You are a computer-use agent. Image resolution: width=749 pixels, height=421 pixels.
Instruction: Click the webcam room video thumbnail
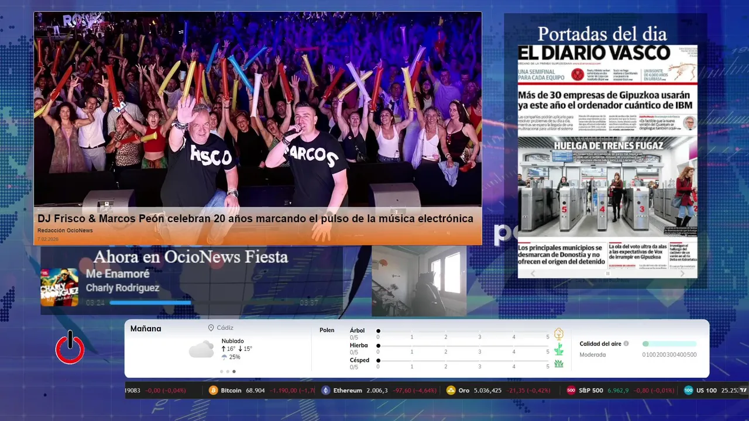[x=419, y=281]
